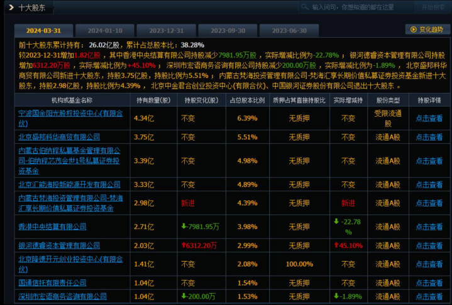452x305 pixels.
Task: Open 北京汇能海投新能源开发有限公司 link
Action: pos(70,185)
